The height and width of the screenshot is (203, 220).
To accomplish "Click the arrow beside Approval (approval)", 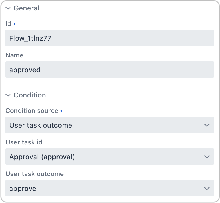I will tap(207, 157).
